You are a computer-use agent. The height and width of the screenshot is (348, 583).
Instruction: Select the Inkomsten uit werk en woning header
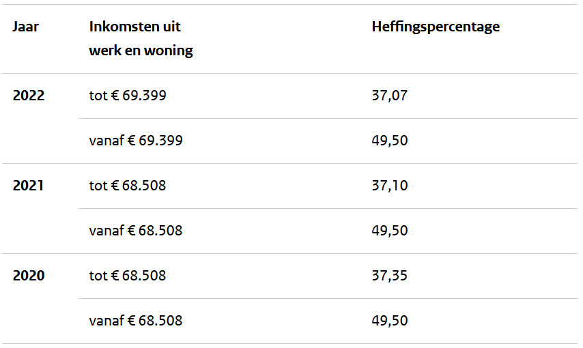pos(141,39)
